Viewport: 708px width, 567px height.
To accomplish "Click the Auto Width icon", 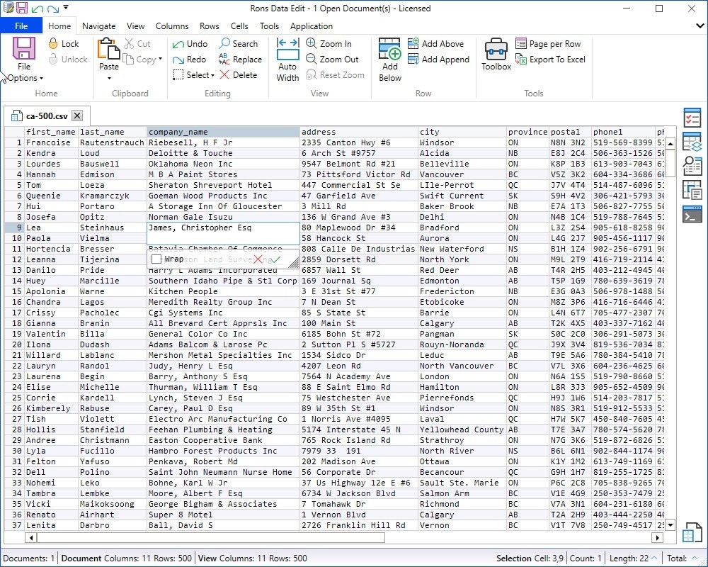I will [x=287, y=49].
